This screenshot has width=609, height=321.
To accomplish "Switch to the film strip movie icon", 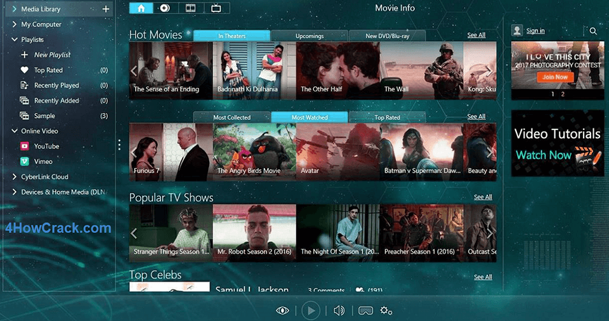I will (190, 8).
